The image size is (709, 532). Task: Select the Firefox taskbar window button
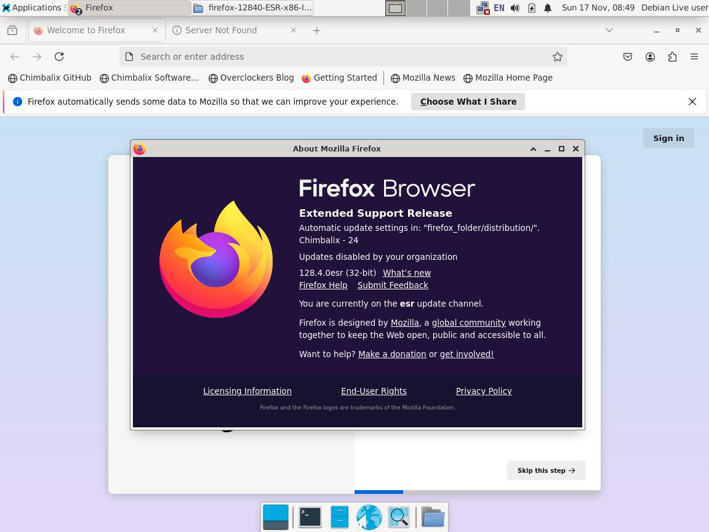point(129,7)
